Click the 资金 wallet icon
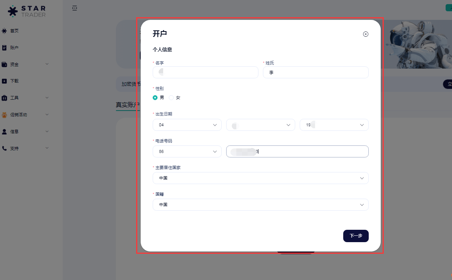452x280 pixels. pyautogui.click(x=4, y=64)
